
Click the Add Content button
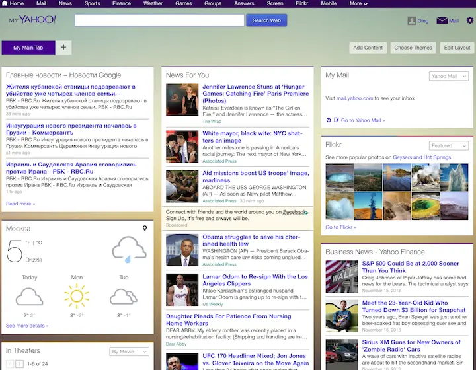click(x=368, y=48)
